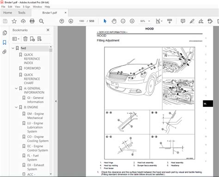Collapse the B: ENGINE bookmark group
Image resolution: width=219 pixels, height=177 pixels.
(16, 107)
